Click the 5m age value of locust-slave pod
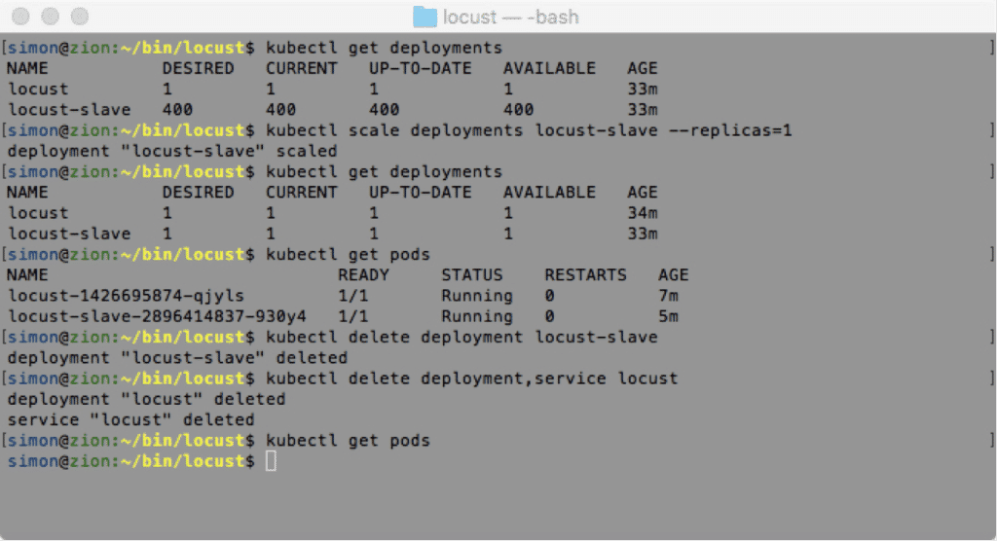The image size is (997, 541). (668, 316)
